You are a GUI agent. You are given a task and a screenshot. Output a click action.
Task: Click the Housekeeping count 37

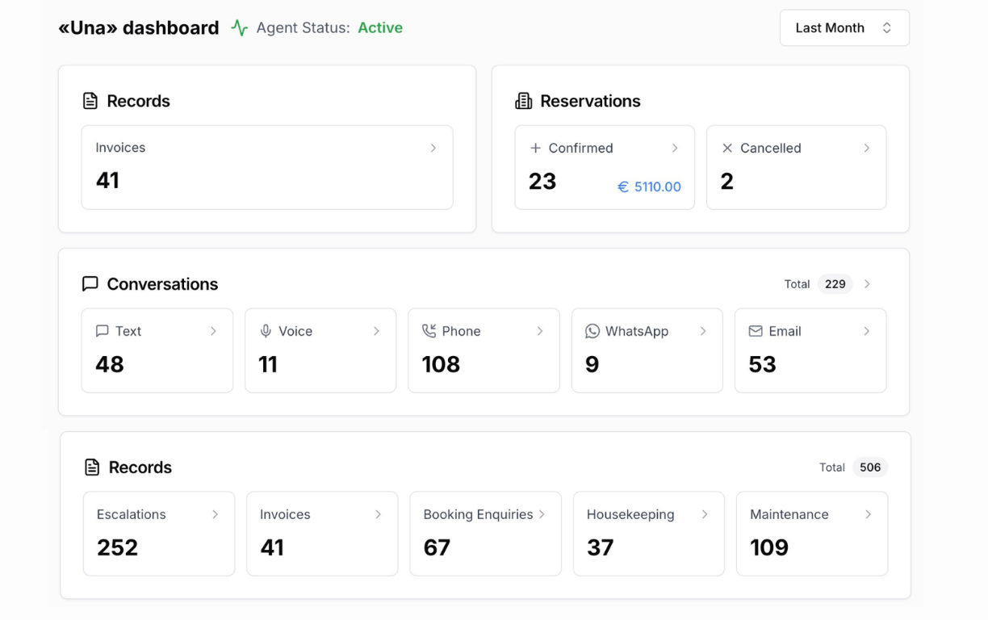600,547
